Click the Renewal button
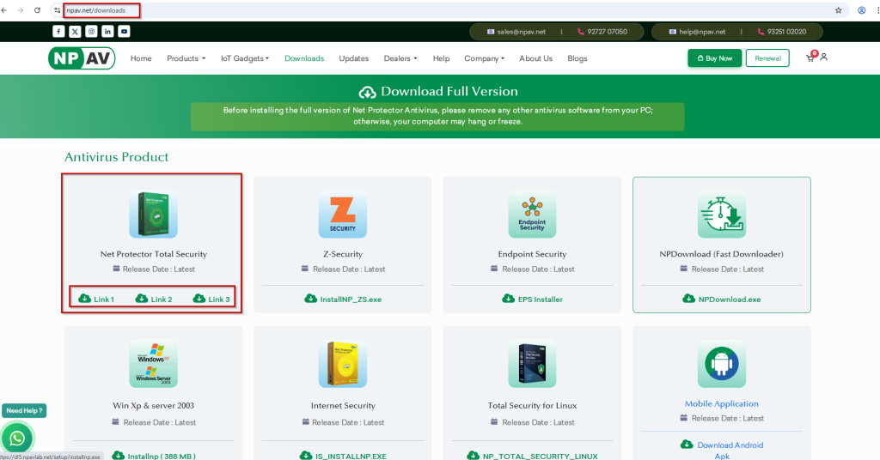The width and height of the screenshot is (880, 460). click(767, 58)
